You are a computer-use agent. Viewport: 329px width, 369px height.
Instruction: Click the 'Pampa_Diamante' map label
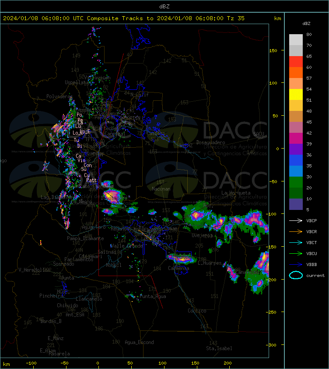(85, 238)
